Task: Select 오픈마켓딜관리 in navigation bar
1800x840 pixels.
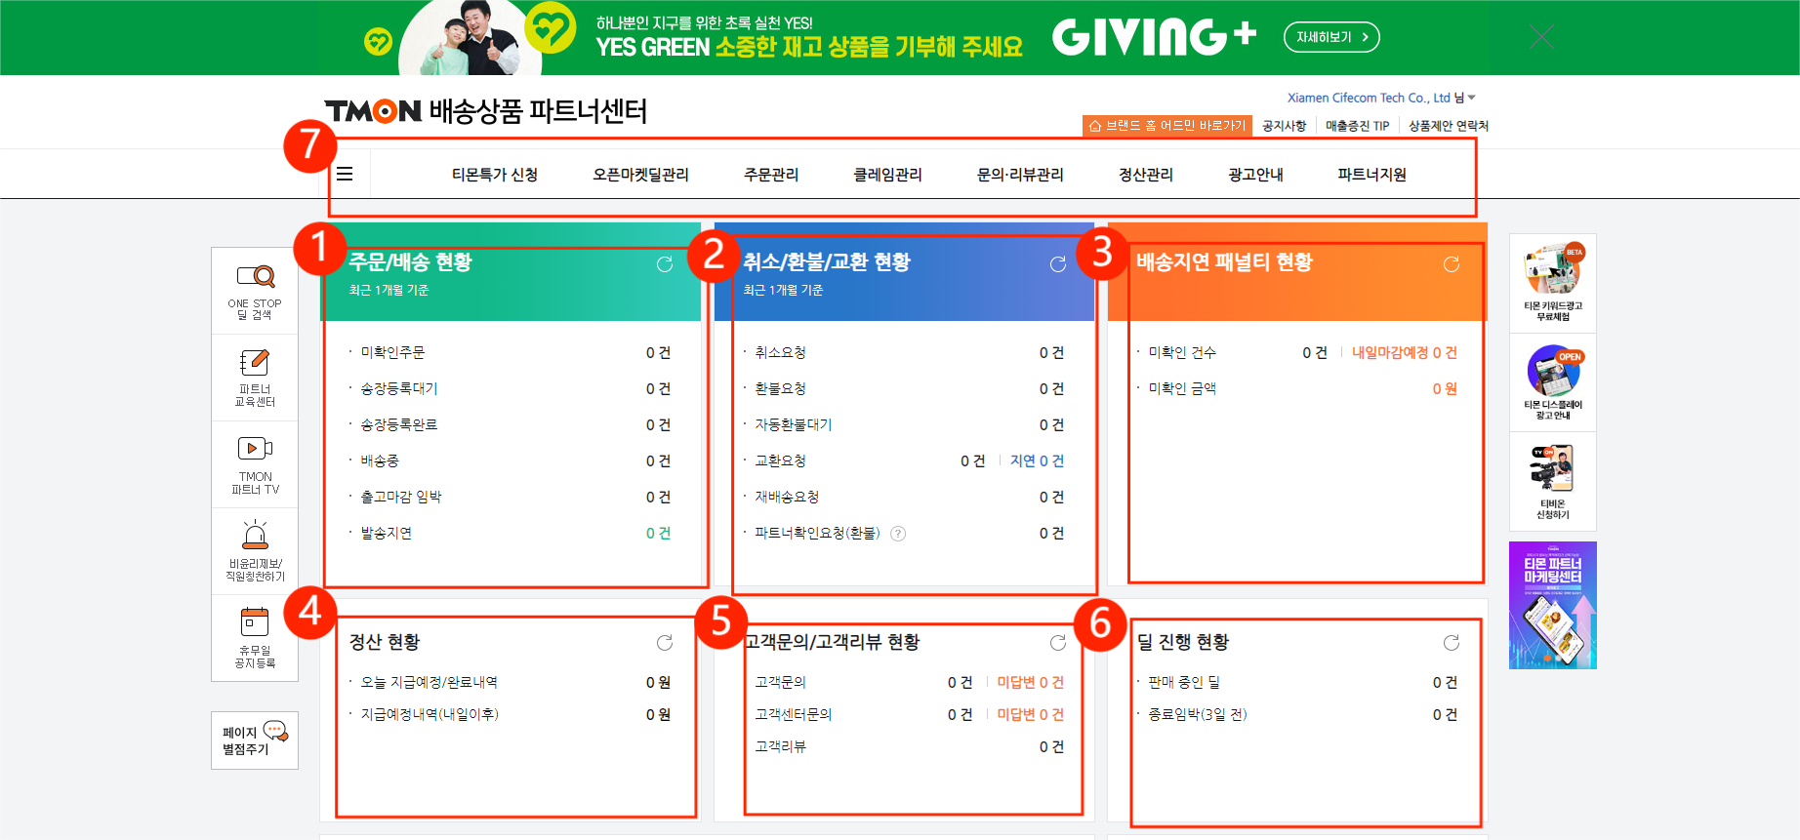Action: click(640, 175)
